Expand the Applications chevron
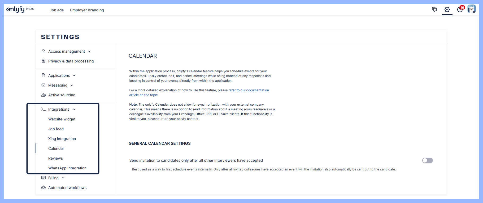The height and width of the screenshot is (203, 483). (x=74, y=75)
